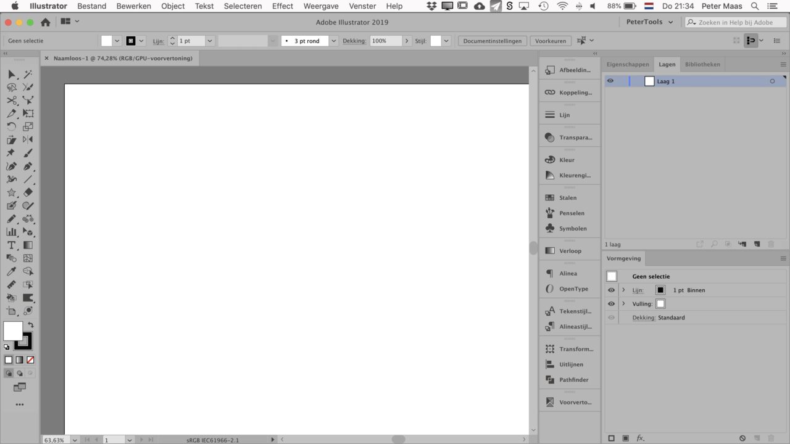Click the Lijn black color swatch

point(660,290)
